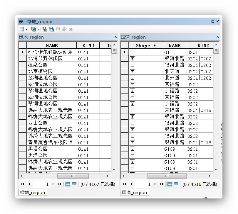Click the Clear Selection toolbar icon
This screenshot has width=238, height=214.
(x=58, y=29)
